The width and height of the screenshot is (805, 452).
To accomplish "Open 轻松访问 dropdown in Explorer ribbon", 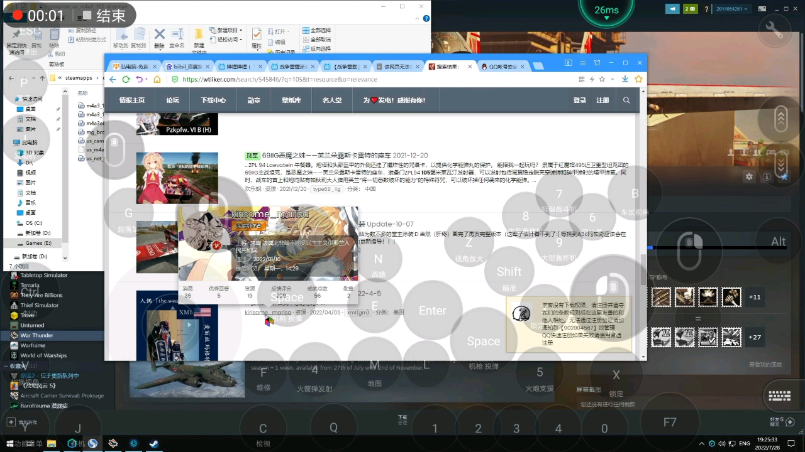I will click(x=226, y=40).
